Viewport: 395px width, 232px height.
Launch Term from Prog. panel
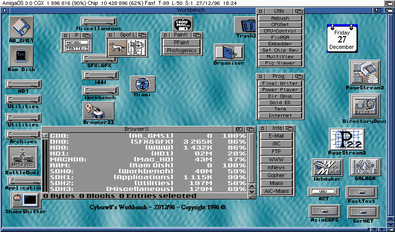[280, 109]
